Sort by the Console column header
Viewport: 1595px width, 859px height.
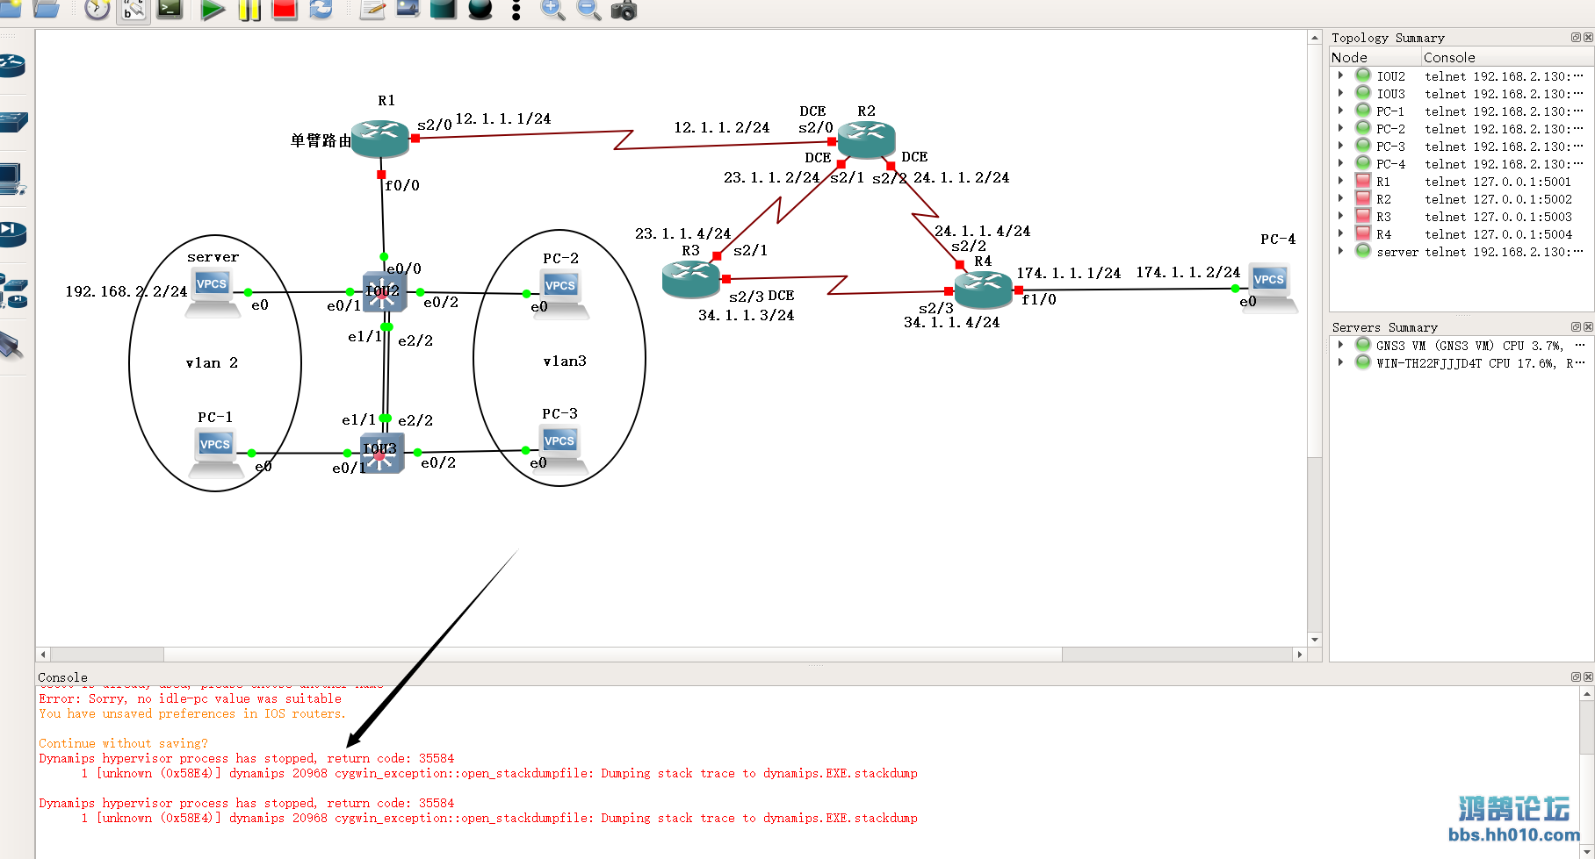tap(1507, 57)
